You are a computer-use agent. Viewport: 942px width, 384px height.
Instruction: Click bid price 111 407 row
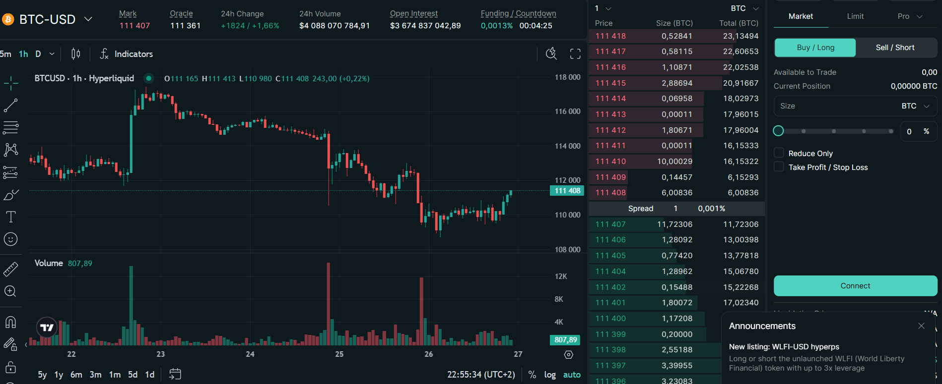coord(676,224)
